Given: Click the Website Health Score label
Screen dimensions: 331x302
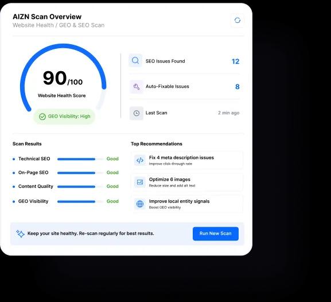Looking at the screenshot, I should pyautogui.click(x=61, y=95).
